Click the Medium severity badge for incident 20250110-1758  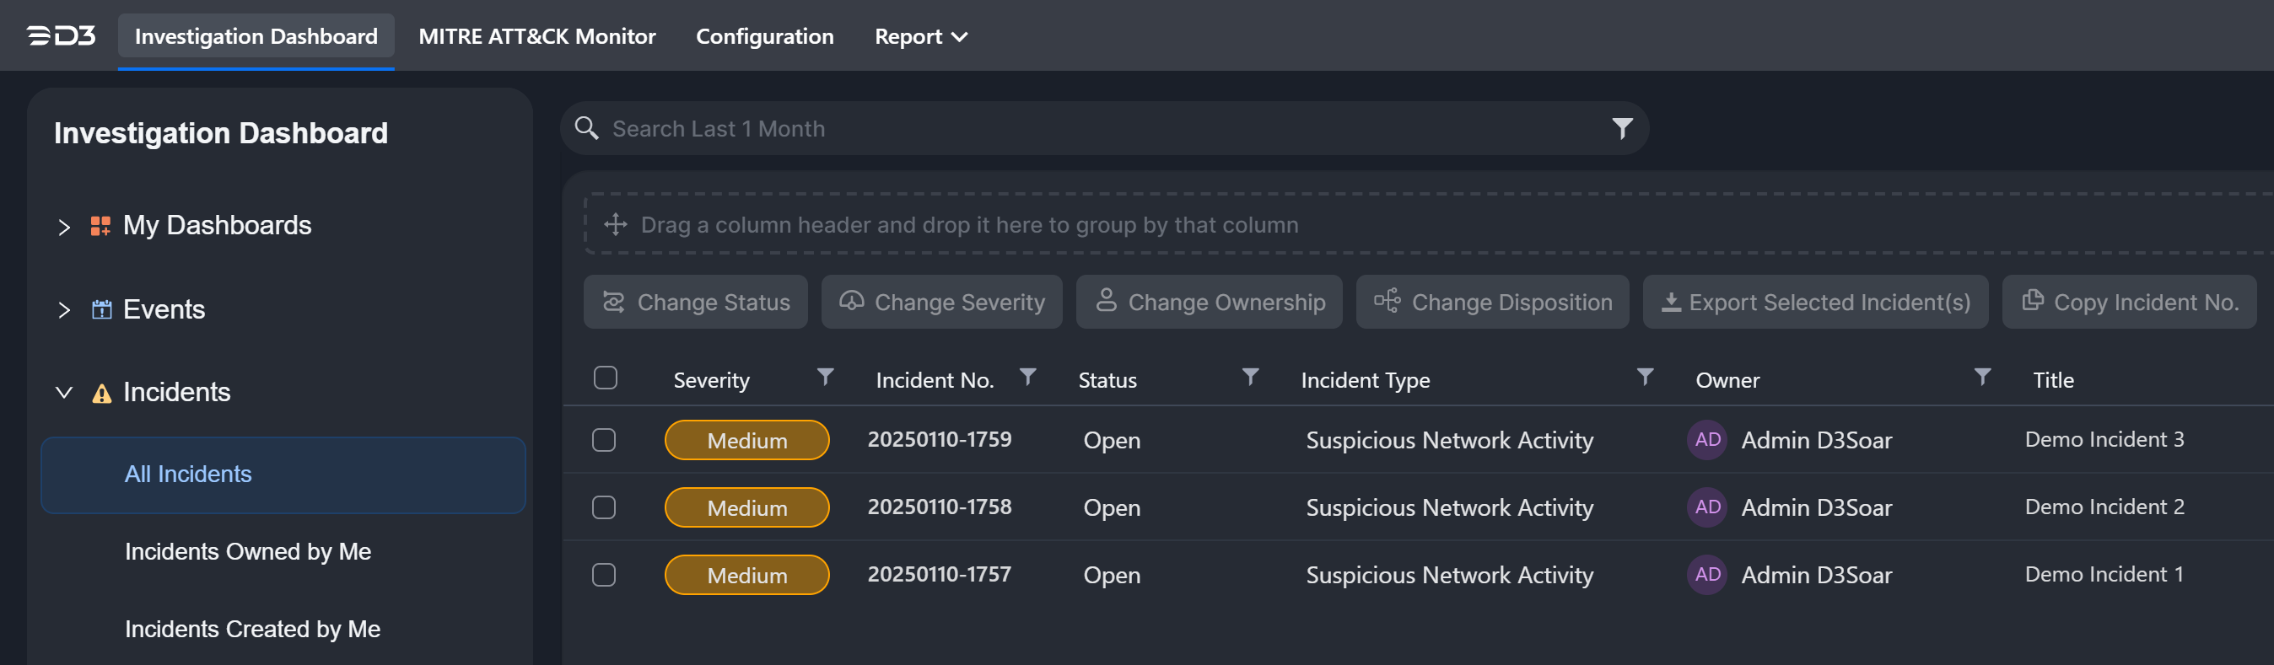tap(746, 507)
